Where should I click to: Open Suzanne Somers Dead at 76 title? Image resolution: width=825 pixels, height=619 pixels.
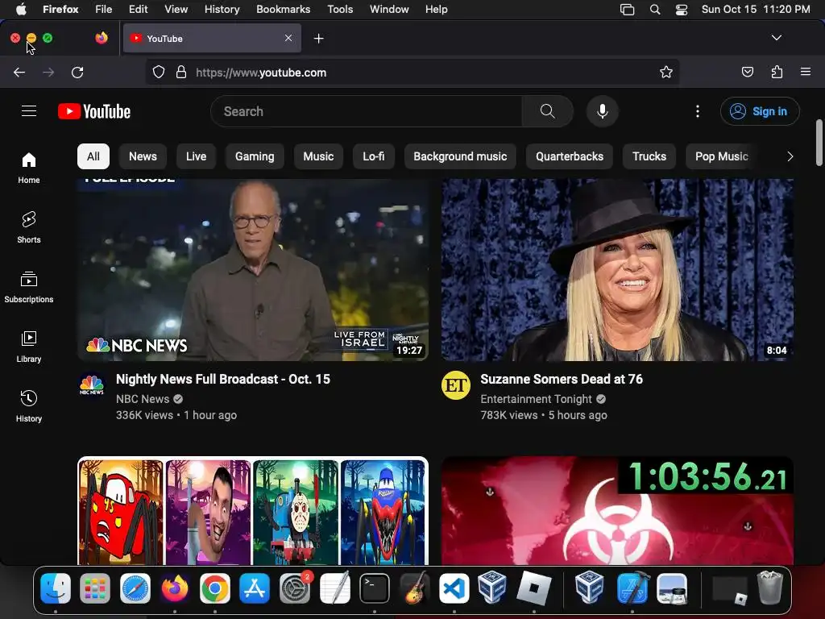pyautogui.click(x=562, y=379)
